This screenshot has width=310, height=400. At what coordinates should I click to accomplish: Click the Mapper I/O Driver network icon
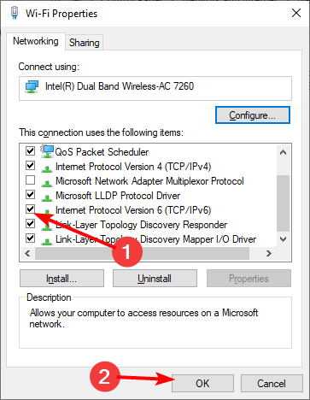47,241
